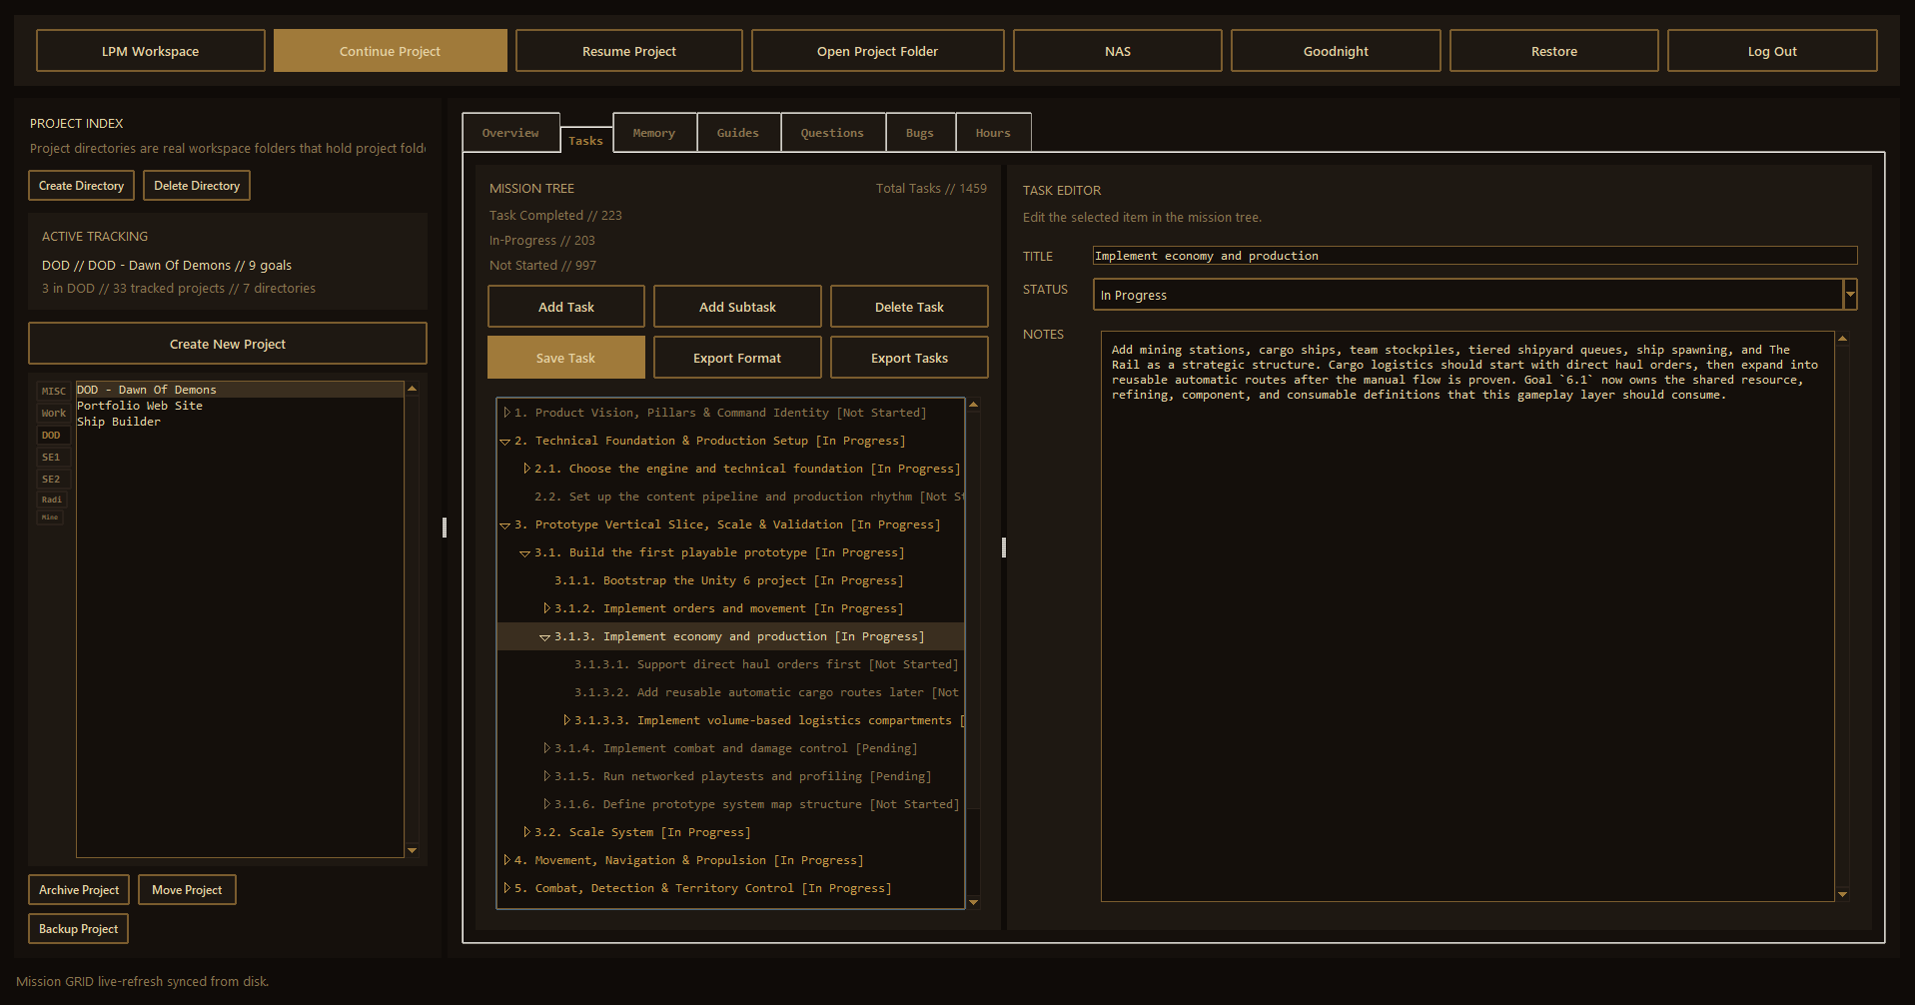The height and width of the screenshot is (1005, 1915).
Task: Open the Bugs tab
Action: coord(920,133)
